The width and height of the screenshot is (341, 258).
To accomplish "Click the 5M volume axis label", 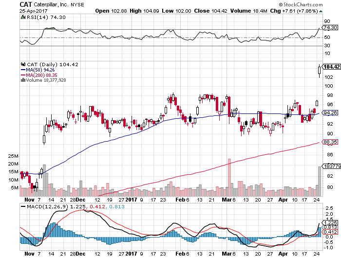I will (14, 187).
